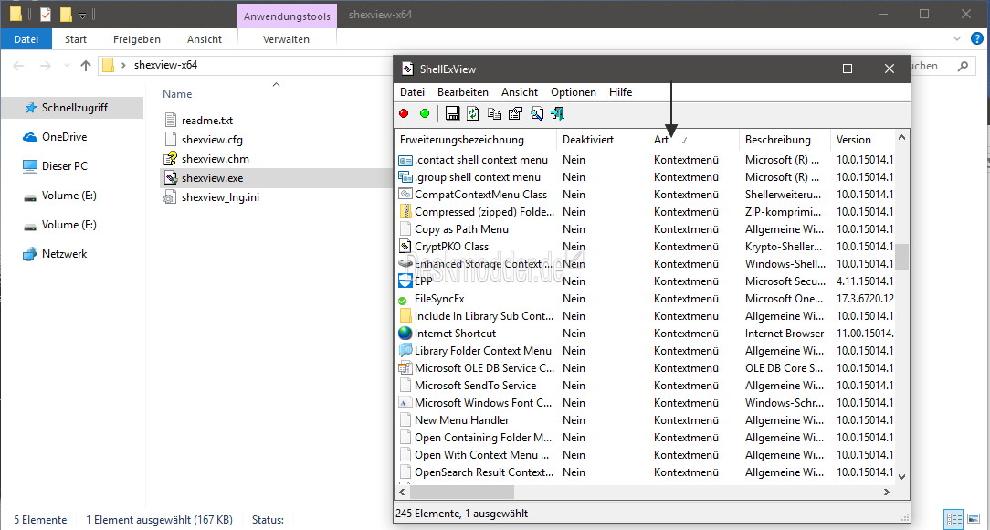Click the exit door toolbar icon
Image resolution: width=990 pixels, height=530 pixels.
[x=557, y=114]
